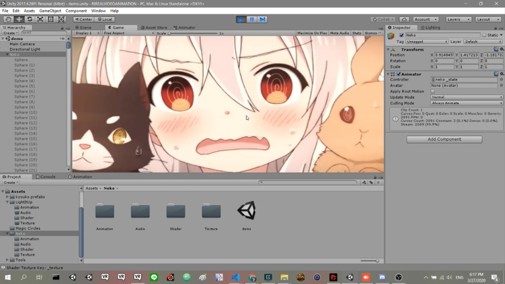The width and height of the screenshot is (505, 284).
Task: Select the Move tool in the toolbar
Action: [x=18, y=19]
